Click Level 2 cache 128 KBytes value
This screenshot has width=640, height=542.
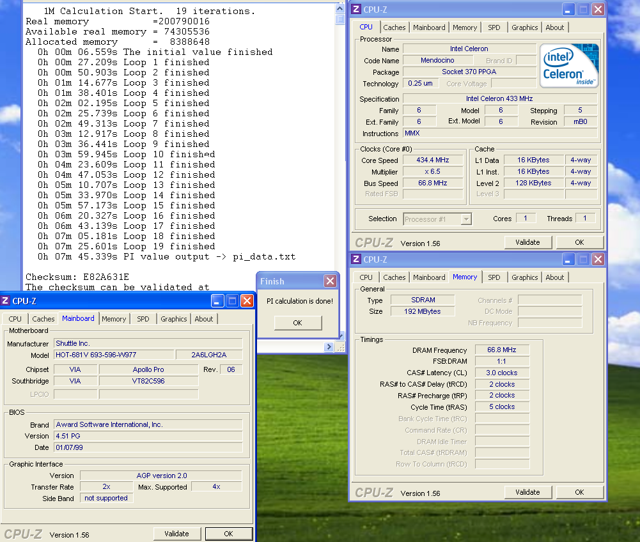point(533,183)
